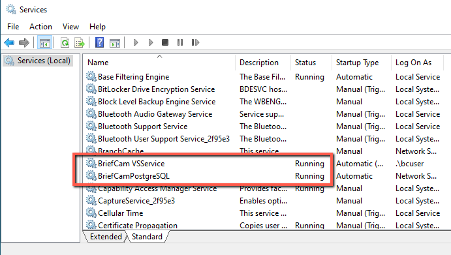Screen dimensions: 451x255
Task: Open the View menu
Action: coord(70,27)
